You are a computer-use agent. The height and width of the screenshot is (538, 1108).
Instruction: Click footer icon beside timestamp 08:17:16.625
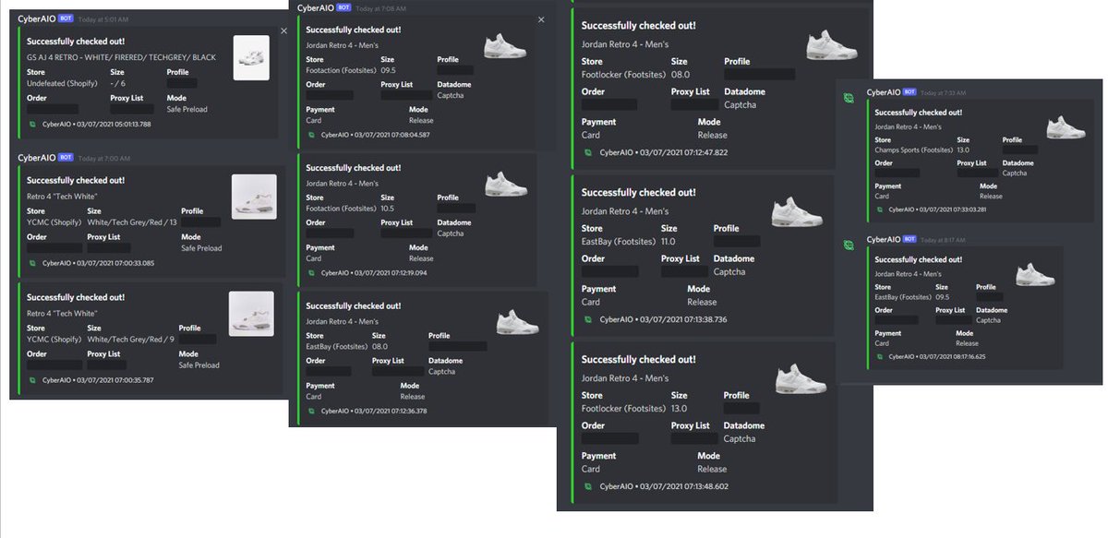[x=881, y=356]
